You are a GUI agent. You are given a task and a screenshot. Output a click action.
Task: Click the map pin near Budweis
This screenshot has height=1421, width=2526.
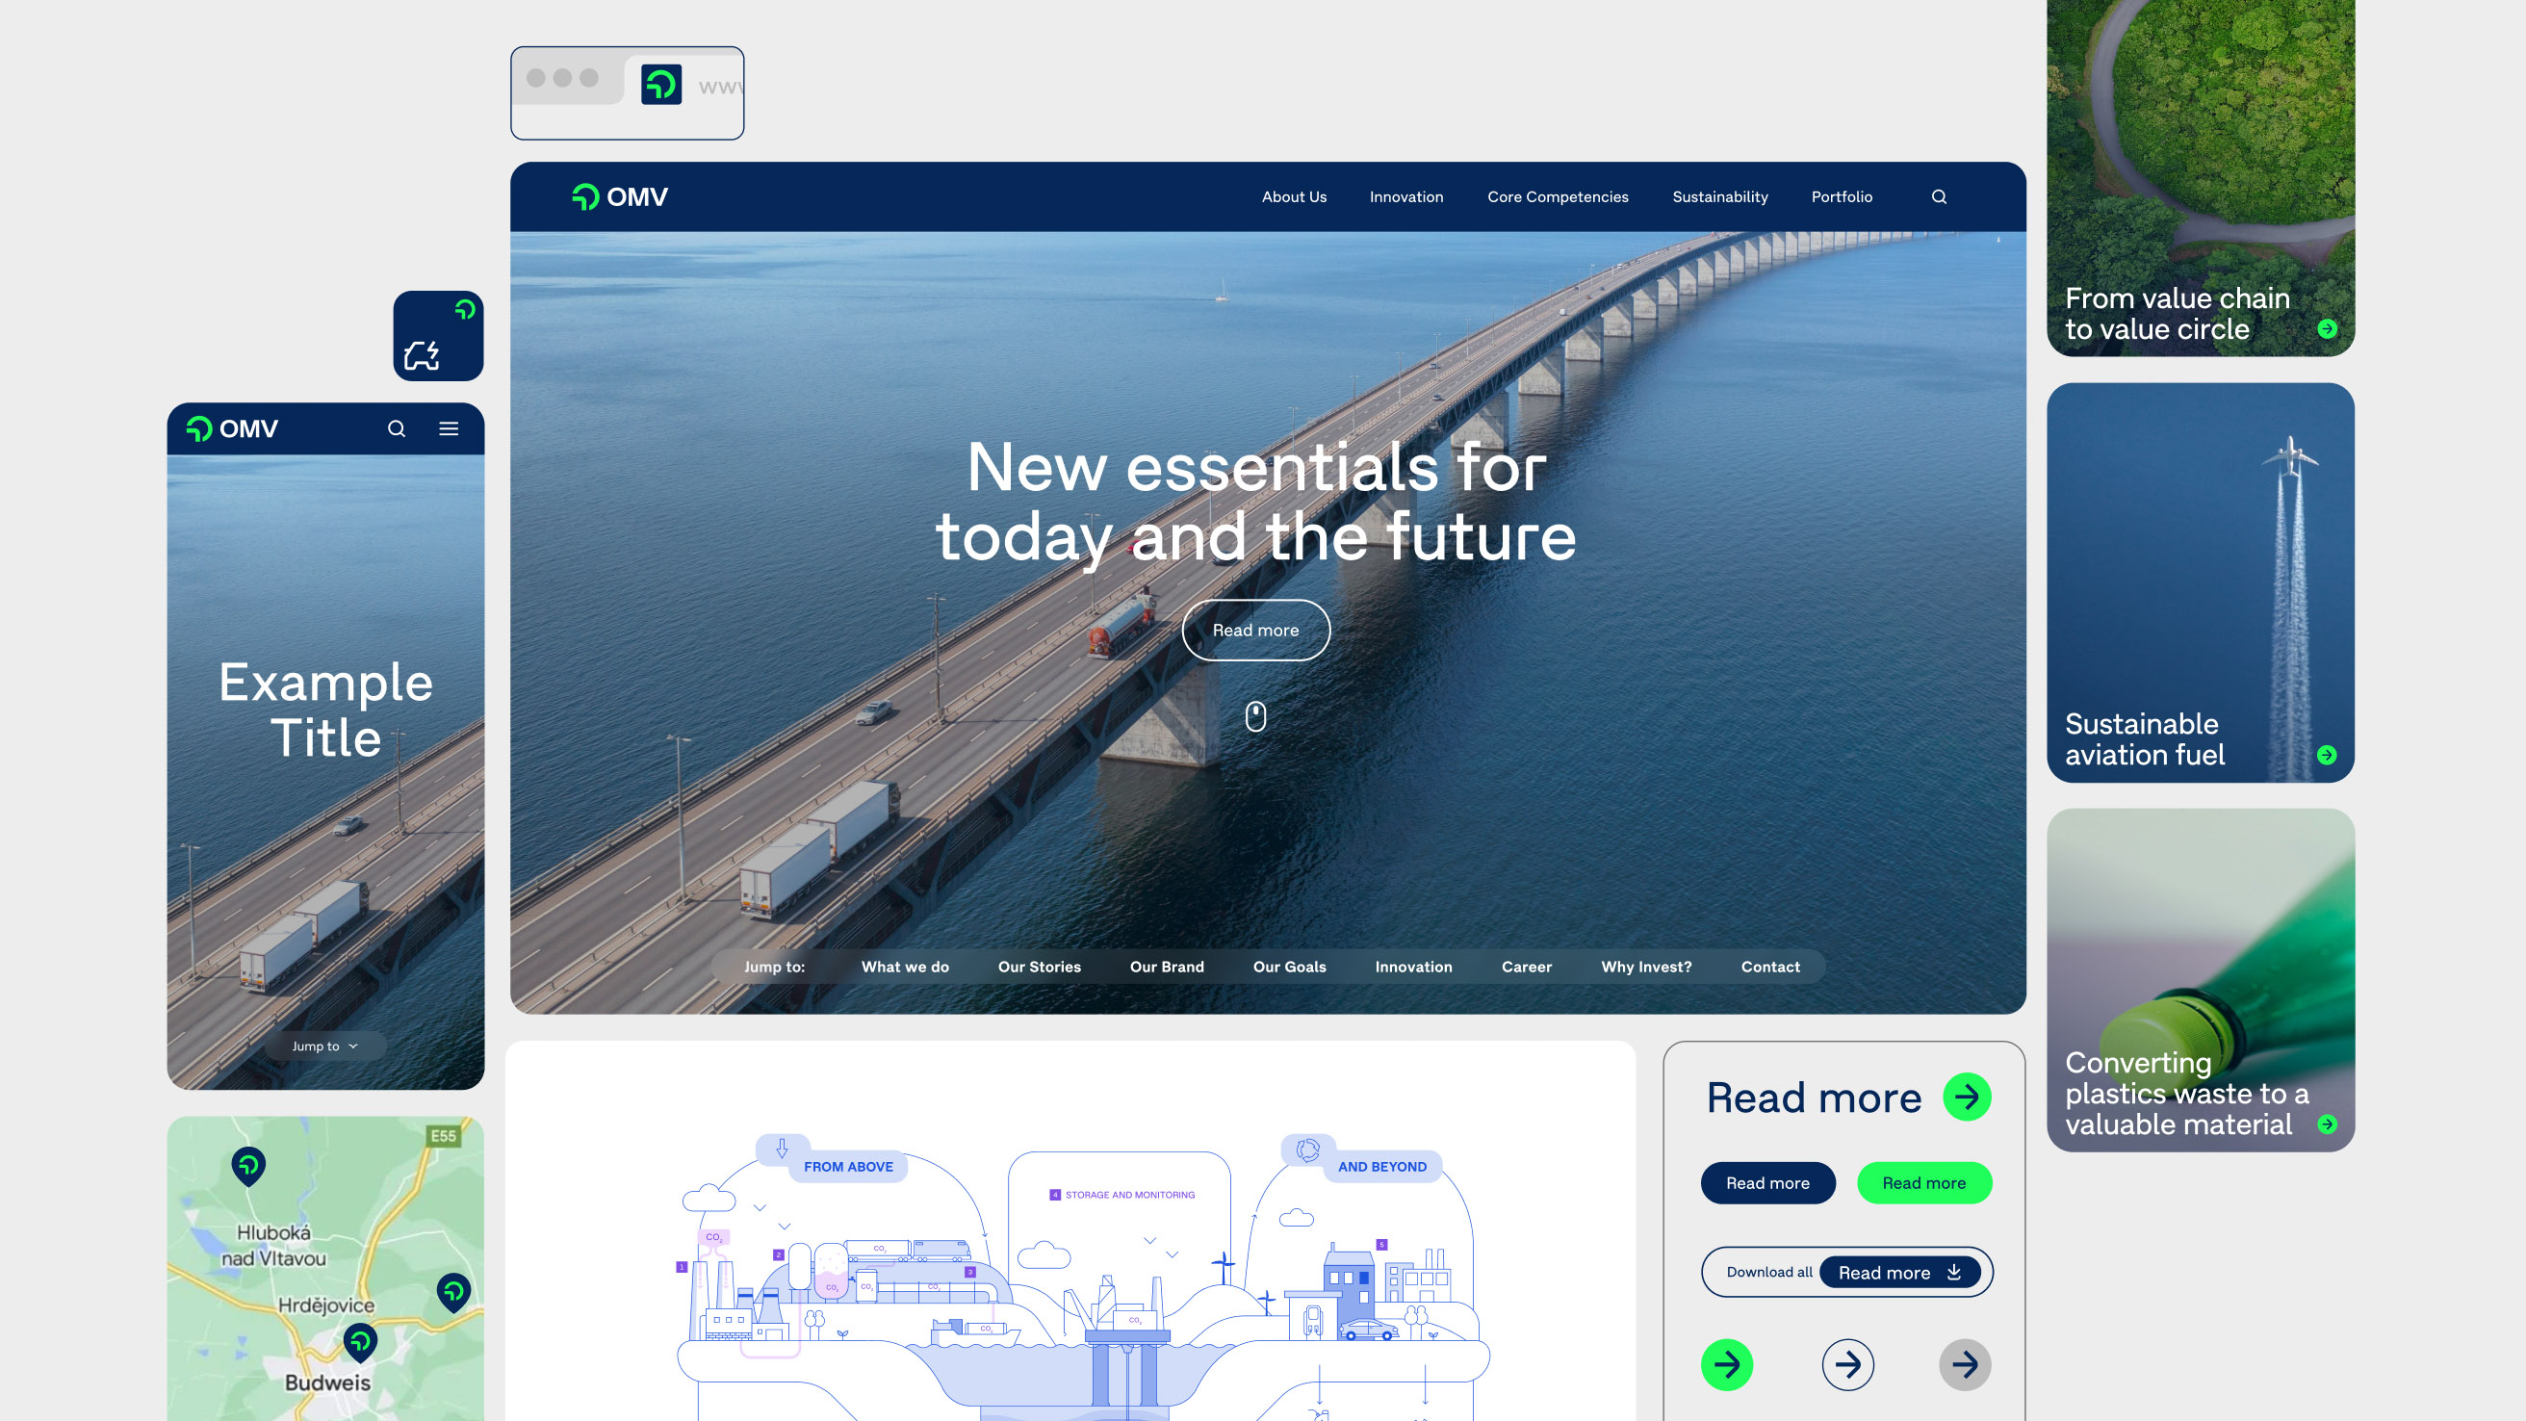360,1340
